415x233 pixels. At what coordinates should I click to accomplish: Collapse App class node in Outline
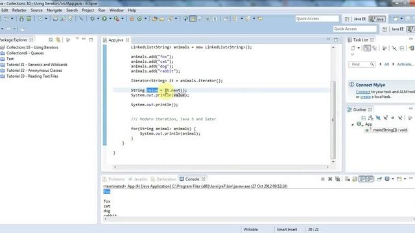(352, 124)
